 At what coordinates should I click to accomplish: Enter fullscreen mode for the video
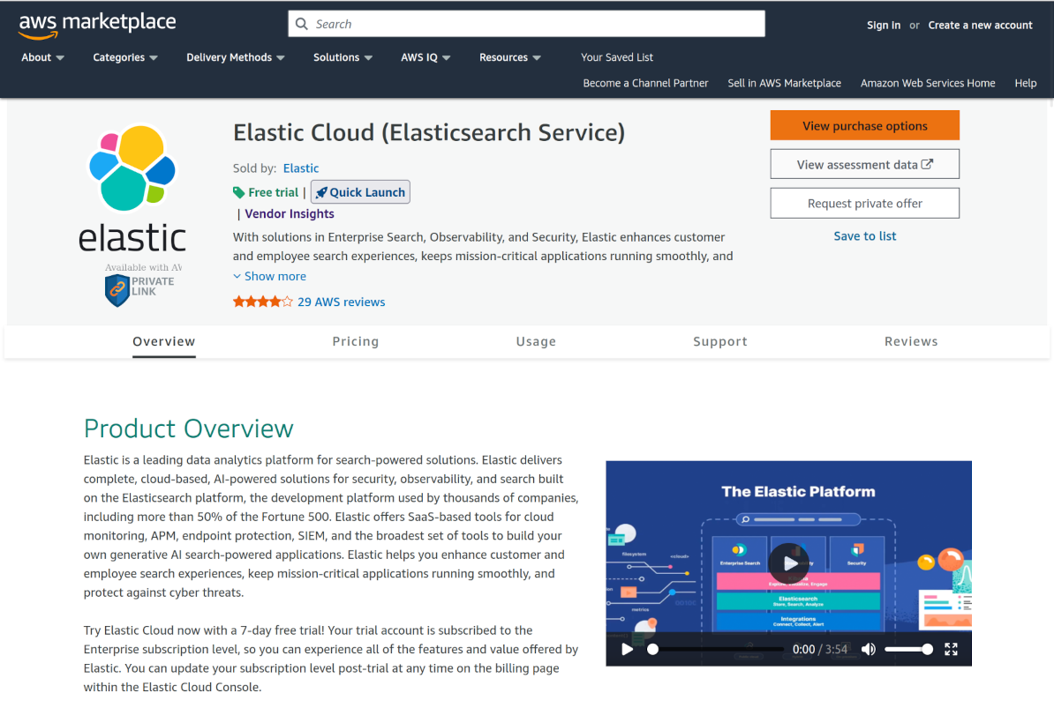tap(951, 649)
